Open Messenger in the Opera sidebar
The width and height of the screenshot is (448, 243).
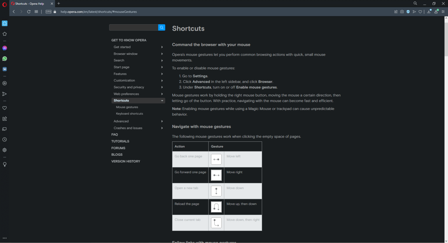pos(5,48)
